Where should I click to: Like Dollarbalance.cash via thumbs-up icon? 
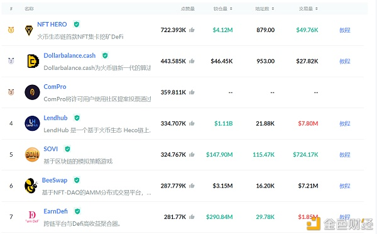pos(192,61)
